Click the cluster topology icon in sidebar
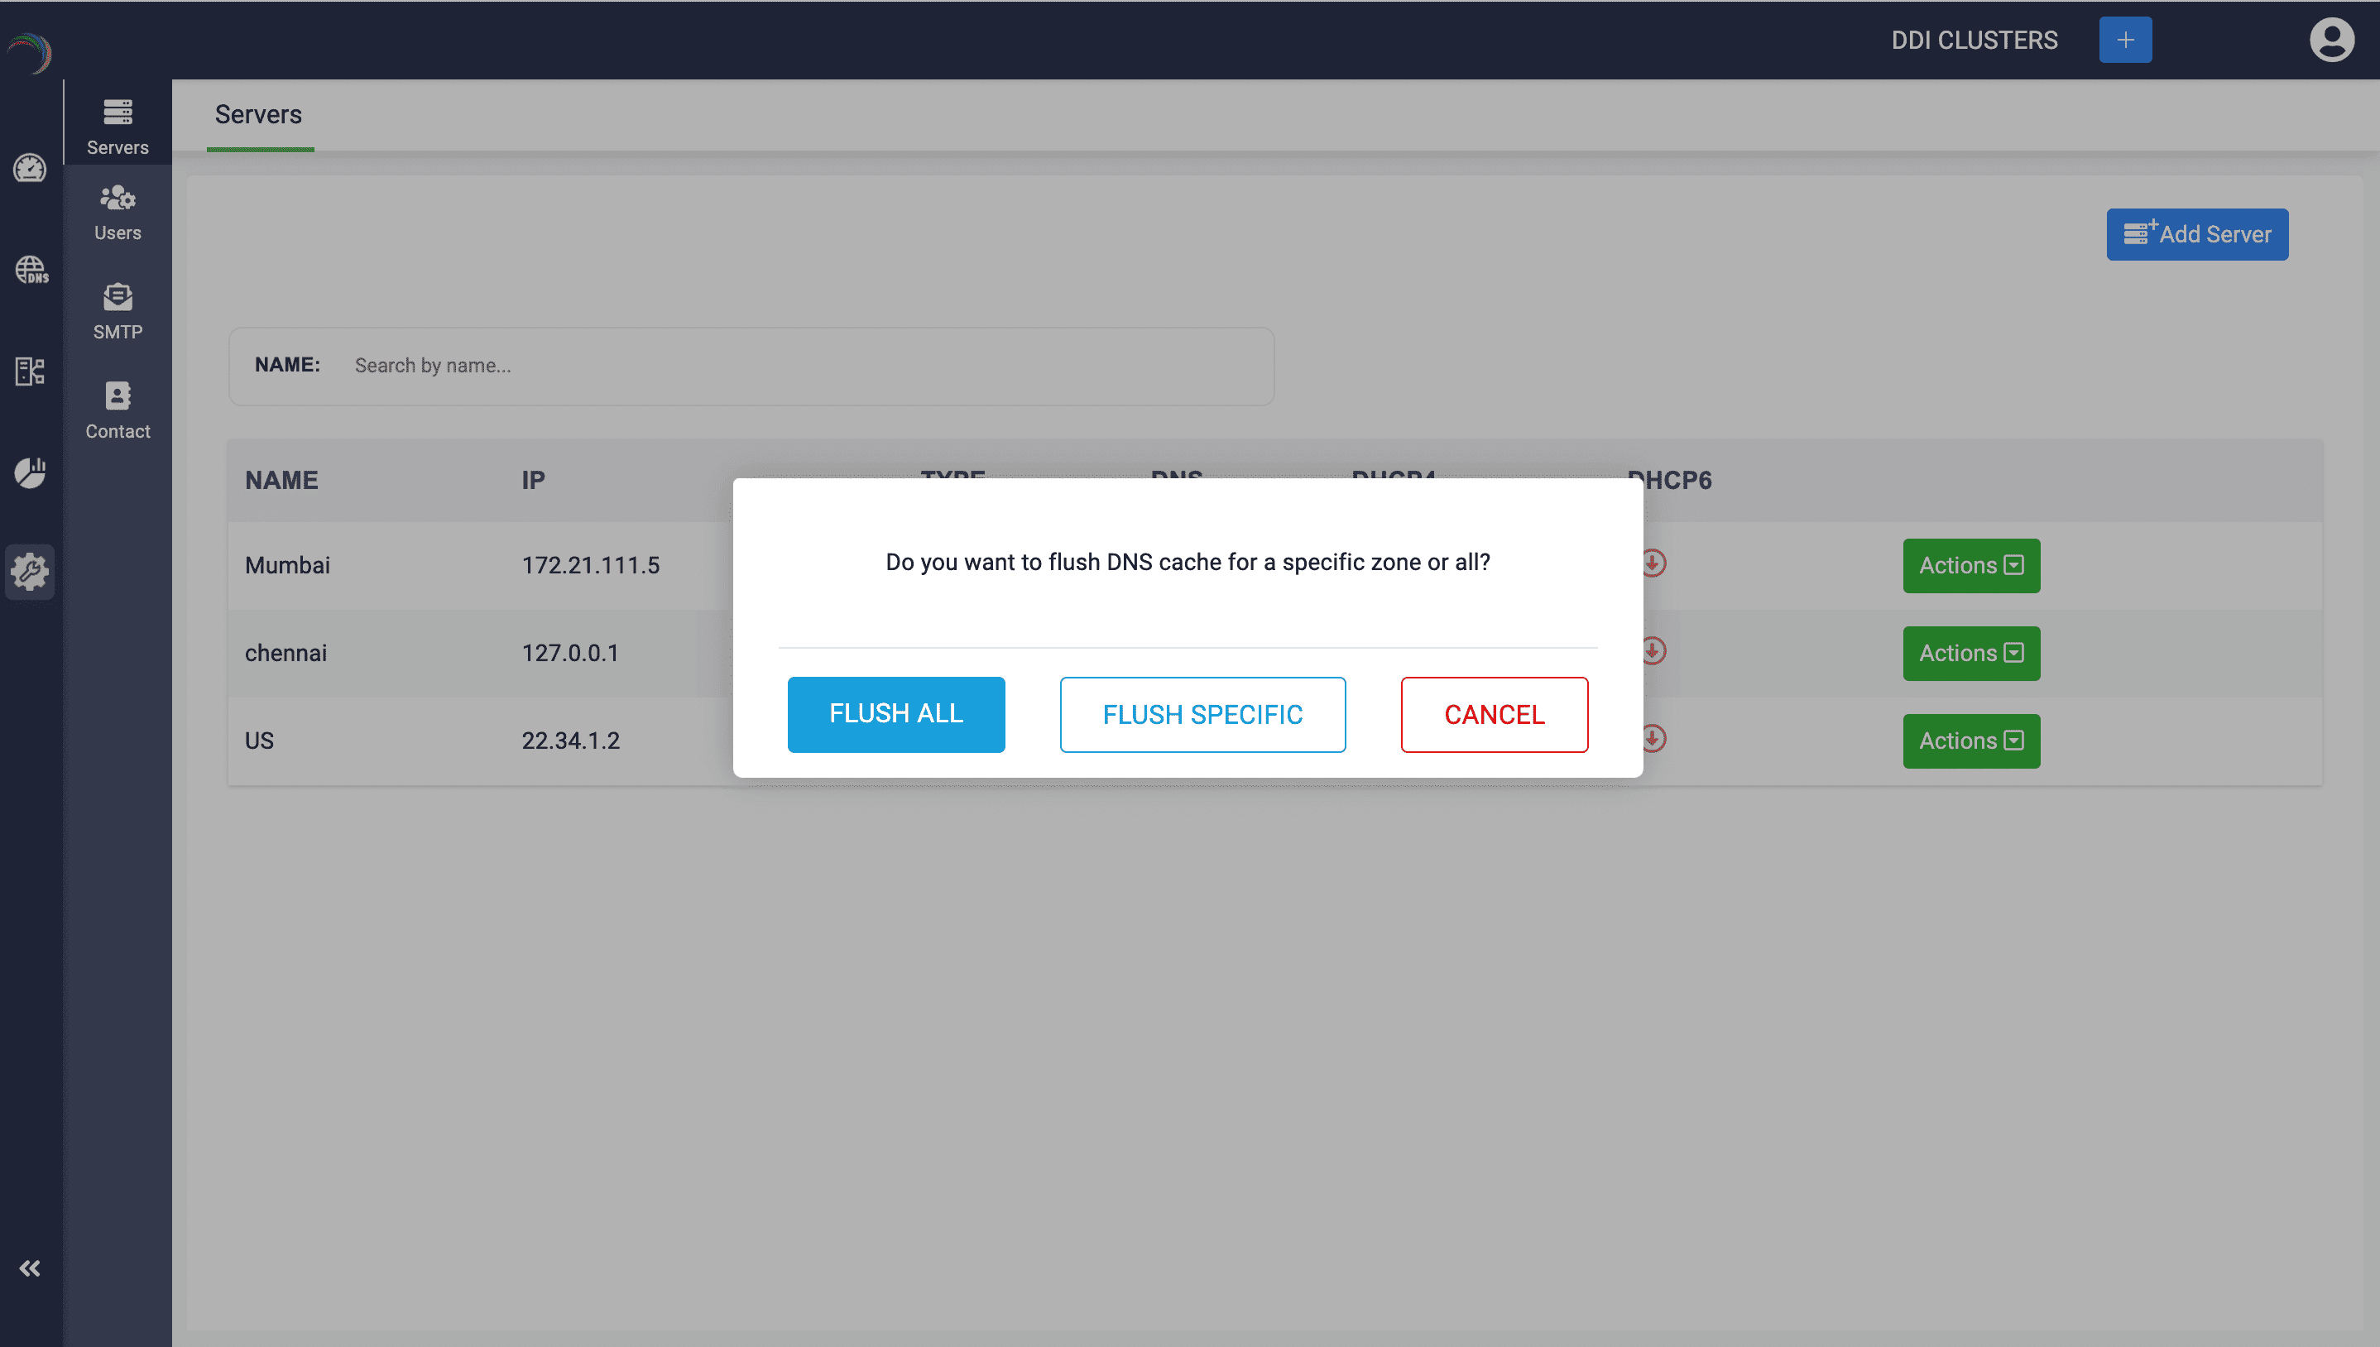This screenshot has height=1347, width=2380. coord(30,372)
